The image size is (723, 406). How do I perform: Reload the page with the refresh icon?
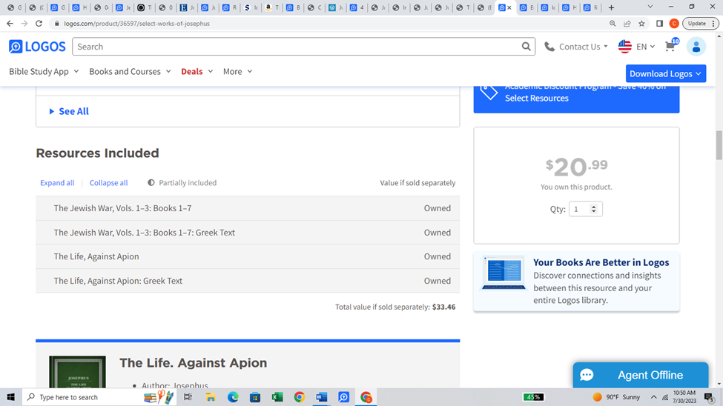39,24
